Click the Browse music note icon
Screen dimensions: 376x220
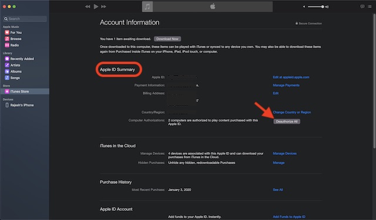[x=7, y=39]
